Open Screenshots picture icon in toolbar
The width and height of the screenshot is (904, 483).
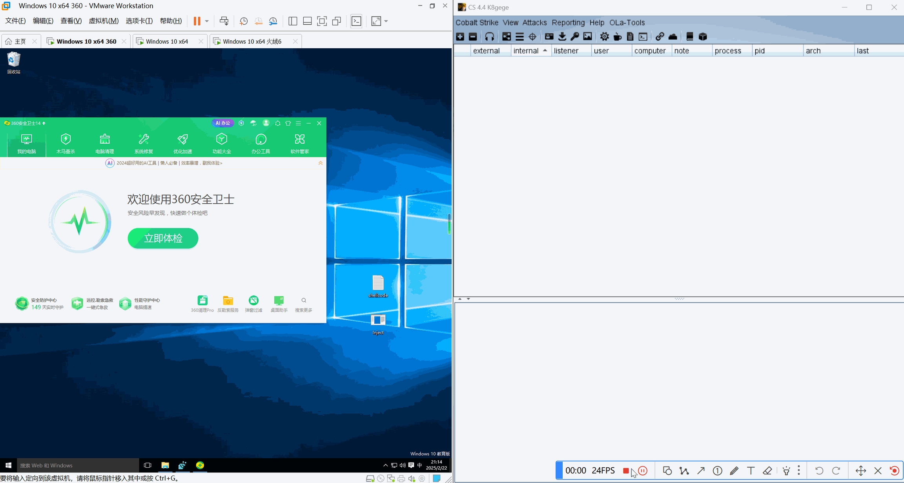tap(587, 37)
